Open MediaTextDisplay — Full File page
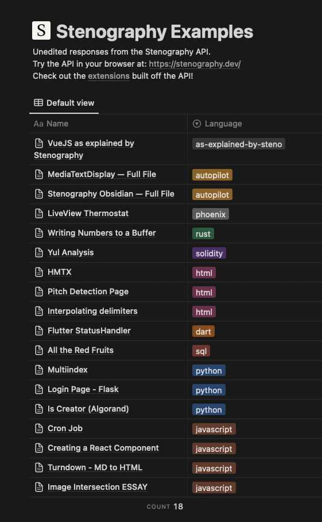 [102, 174]
